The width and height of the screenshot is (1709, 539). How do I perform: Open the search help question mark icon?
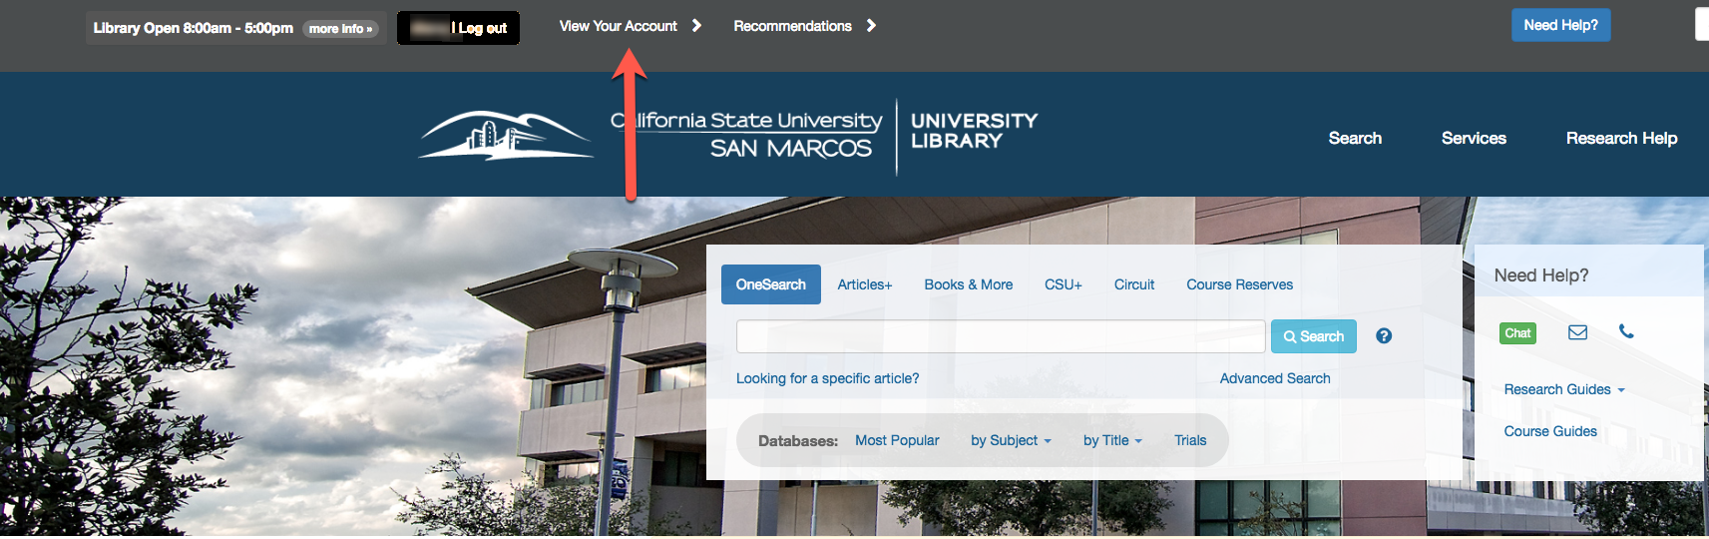(x=1384, y=336)
